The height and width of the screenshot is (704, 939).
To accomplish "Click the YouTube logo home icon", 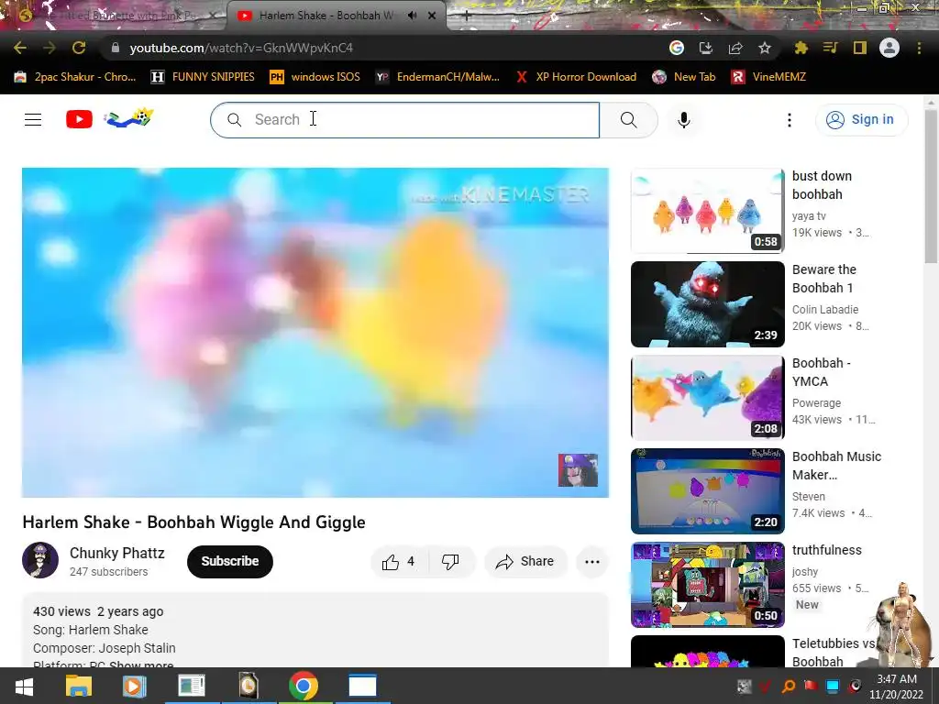I will tap(79, 119).
